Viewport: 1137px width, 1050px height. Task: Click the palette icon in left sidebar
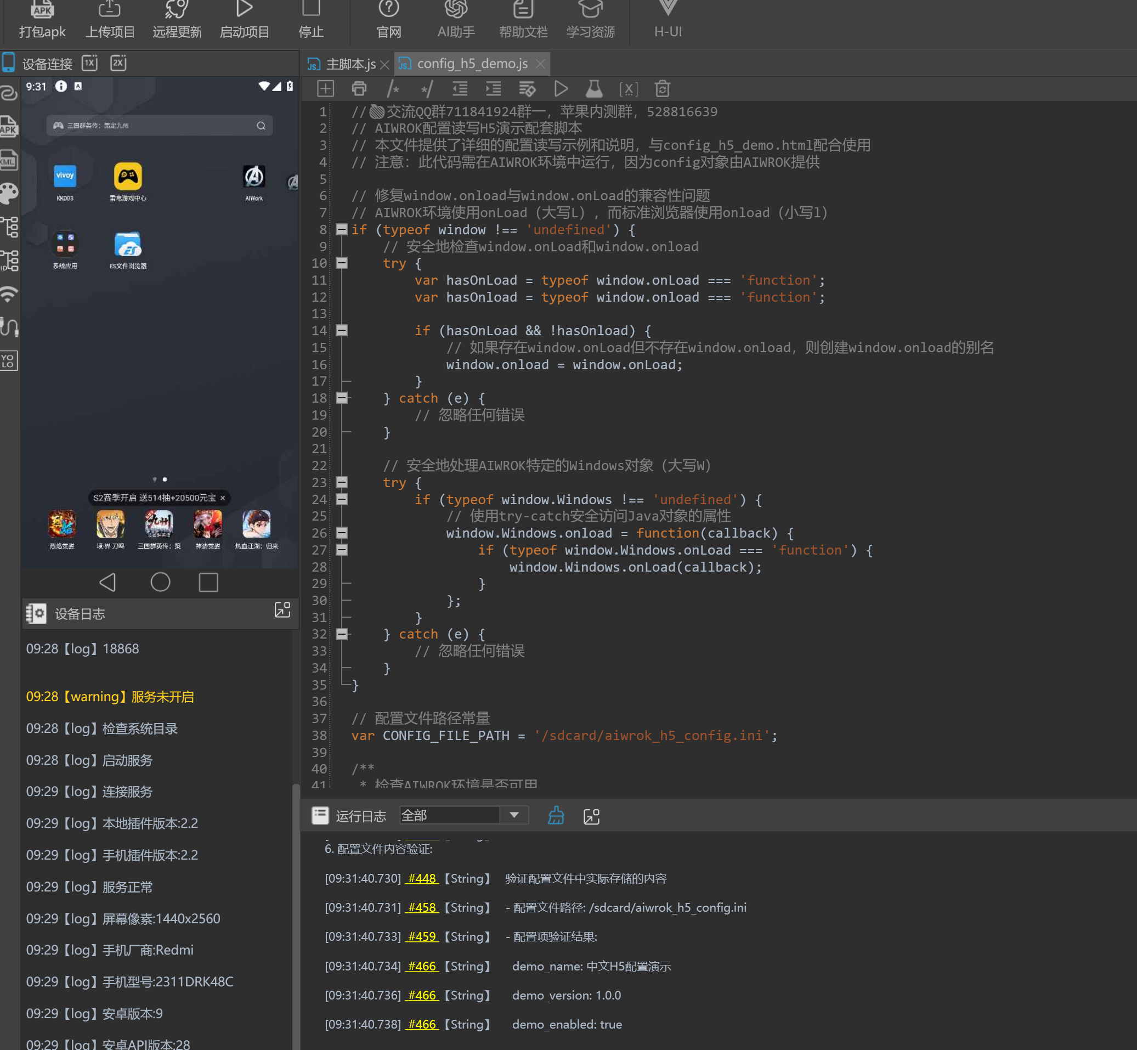tap(9, 193)
